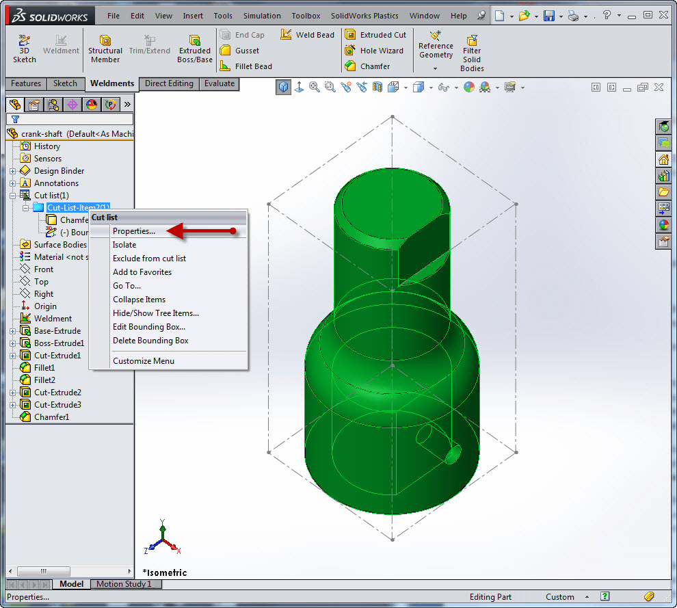
Task: Select the Right plane in tree
Action: click(44, 294)
